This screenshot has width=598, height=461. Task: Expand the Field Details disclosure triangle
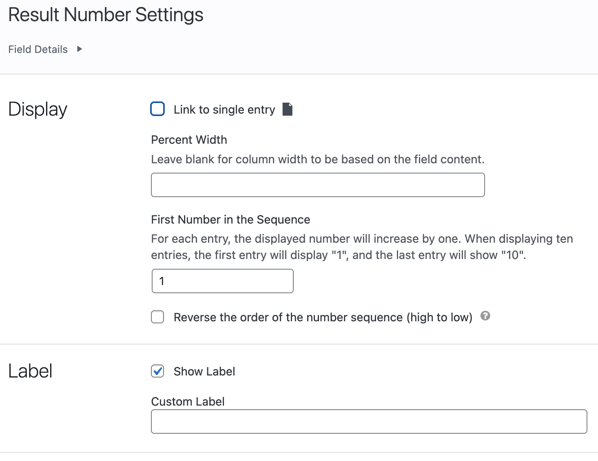(x=80, y=49)
